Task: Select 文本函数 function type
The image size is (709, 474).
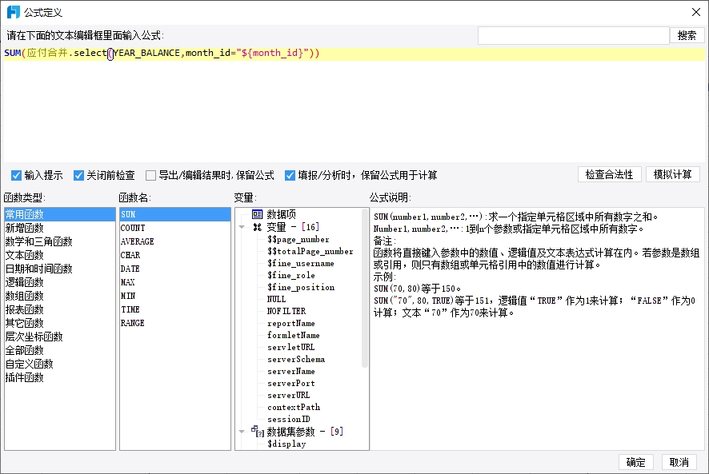Action: pos(60,255)
